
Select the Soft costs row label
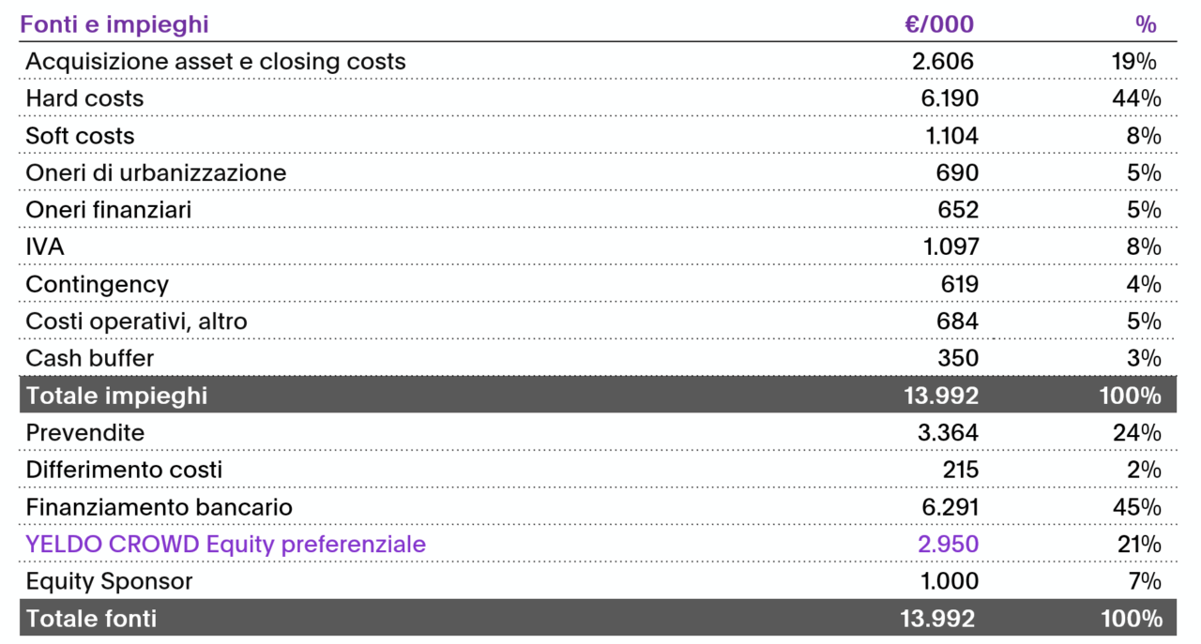pyautogui.click(x=80, y=136)
